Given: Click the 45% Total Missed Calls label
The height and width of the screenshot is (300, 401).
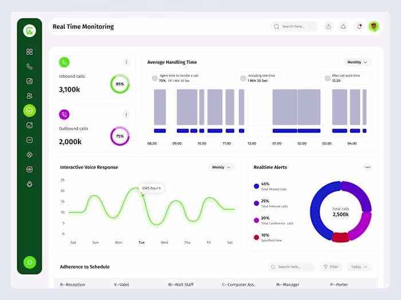Looking at the screenshot, I should point(274,186).
